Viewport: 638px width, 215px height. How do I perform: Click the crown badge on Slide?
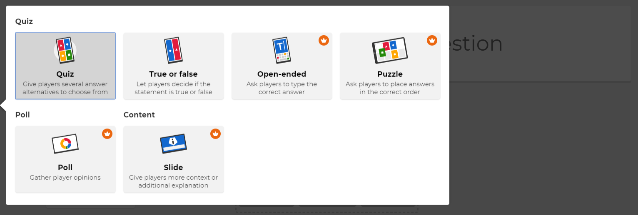coord(215,134)
